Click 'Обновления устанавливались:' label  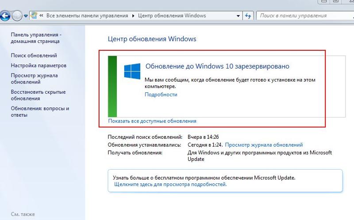[144, 145]
